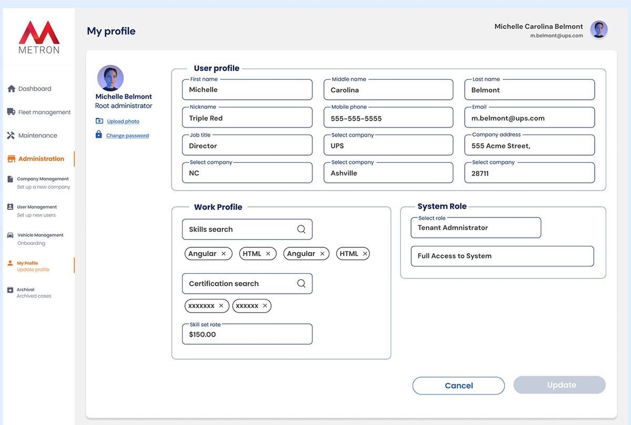Click the Company Management document icon
Viewport: 631px width, 425px height.
tap(10, 179)
